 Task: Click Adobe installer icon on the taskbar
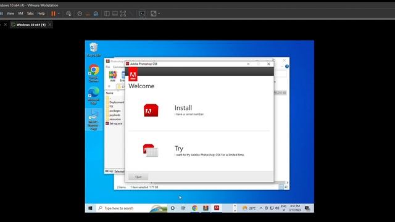click(x=217, y=208)
